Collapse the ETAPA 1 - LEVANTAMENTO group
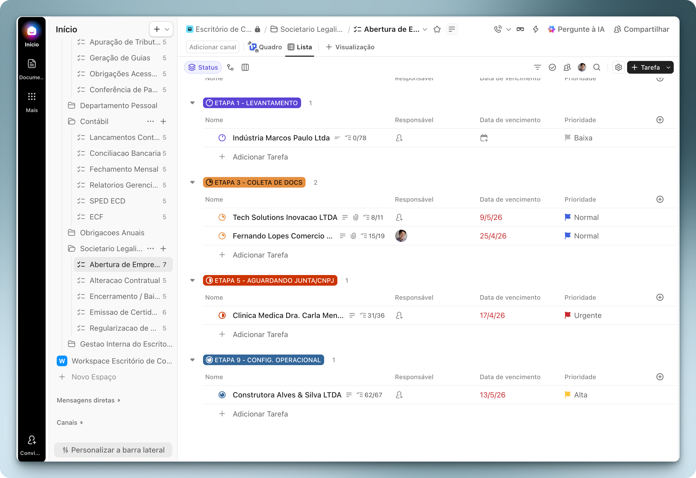The image size is (696, 478). coord(192,103)
